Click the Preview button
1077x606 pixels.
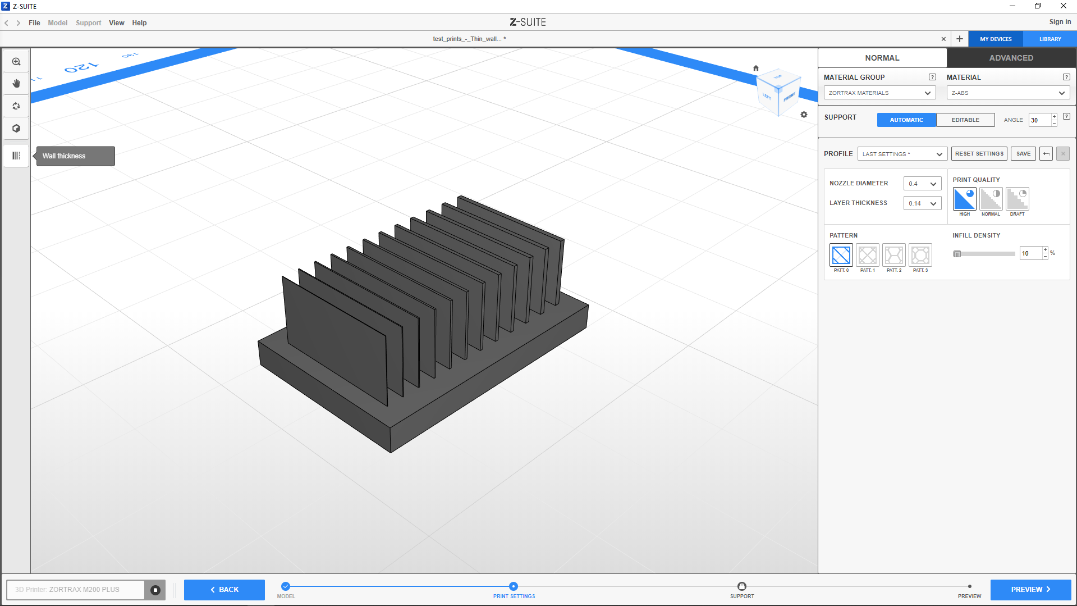[x=1030, y=590]
